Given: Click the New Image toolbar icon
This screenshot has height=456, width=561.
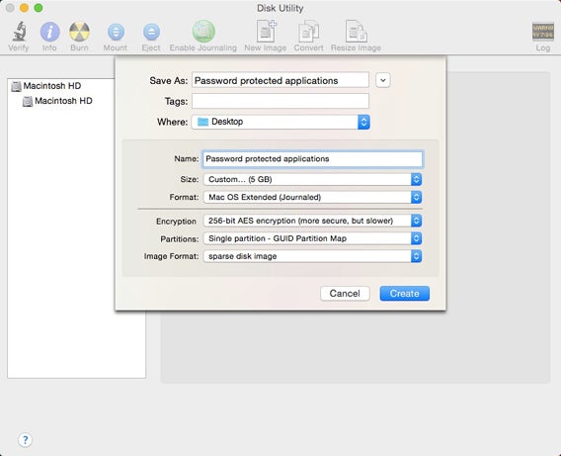Looking at the screenshot, I should pyautogui.click(x=267, y=32).
